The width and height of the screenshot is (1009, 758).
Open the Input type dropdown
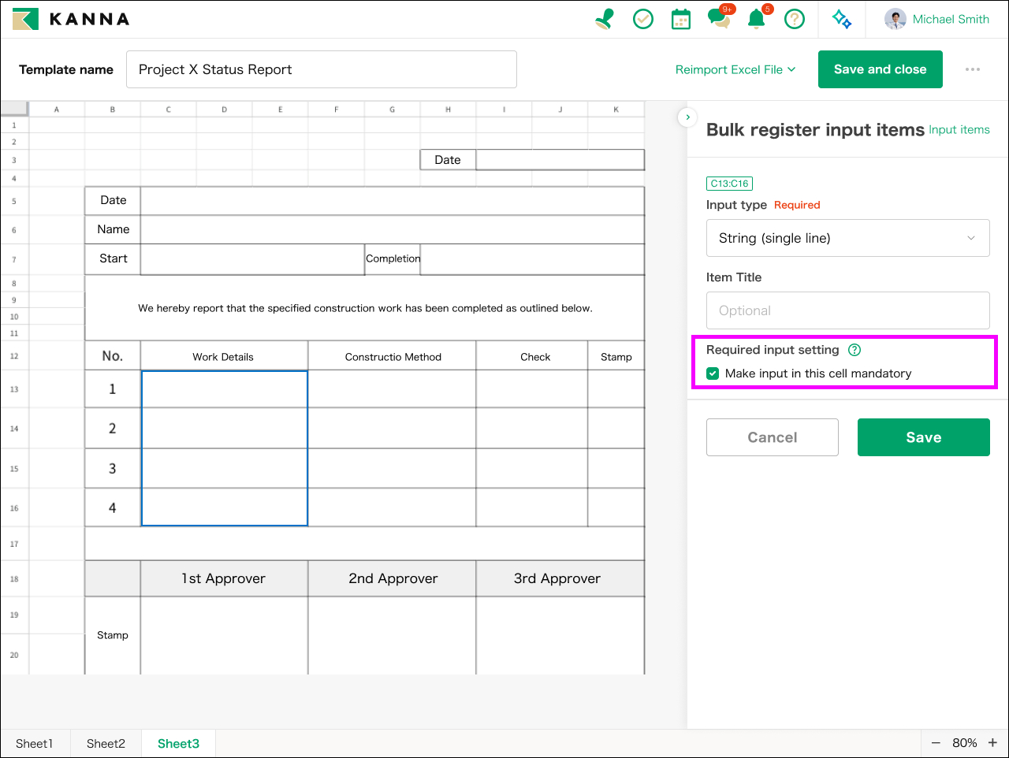point(847,238)
